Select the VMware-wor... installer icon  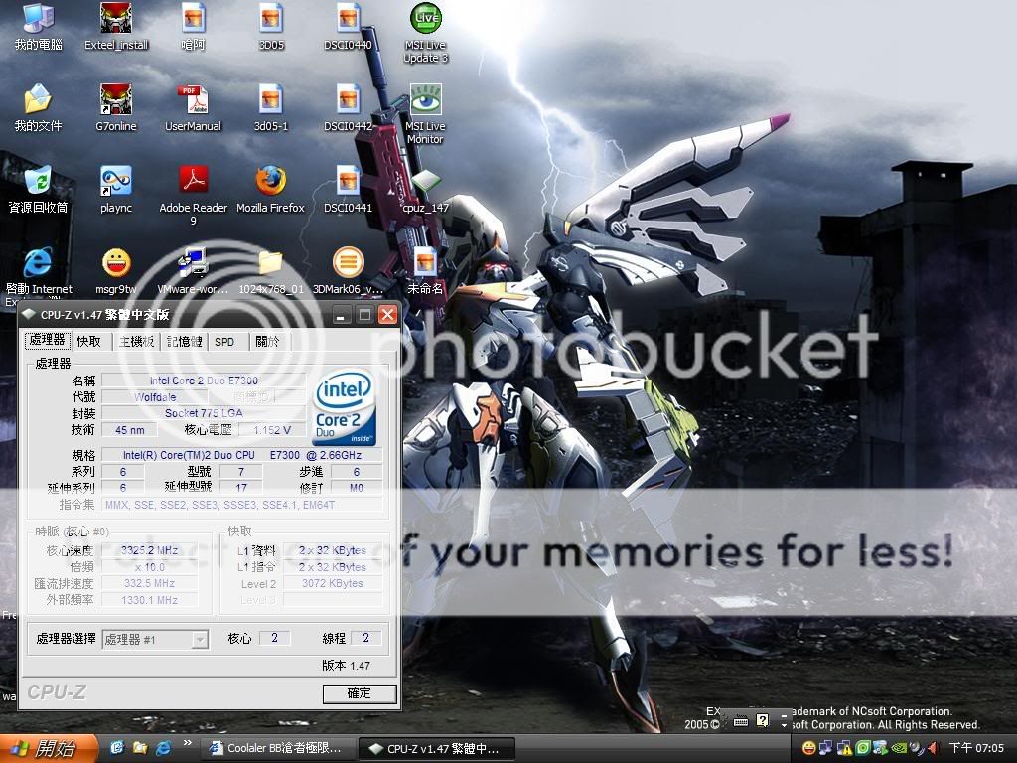coord(194,271)
